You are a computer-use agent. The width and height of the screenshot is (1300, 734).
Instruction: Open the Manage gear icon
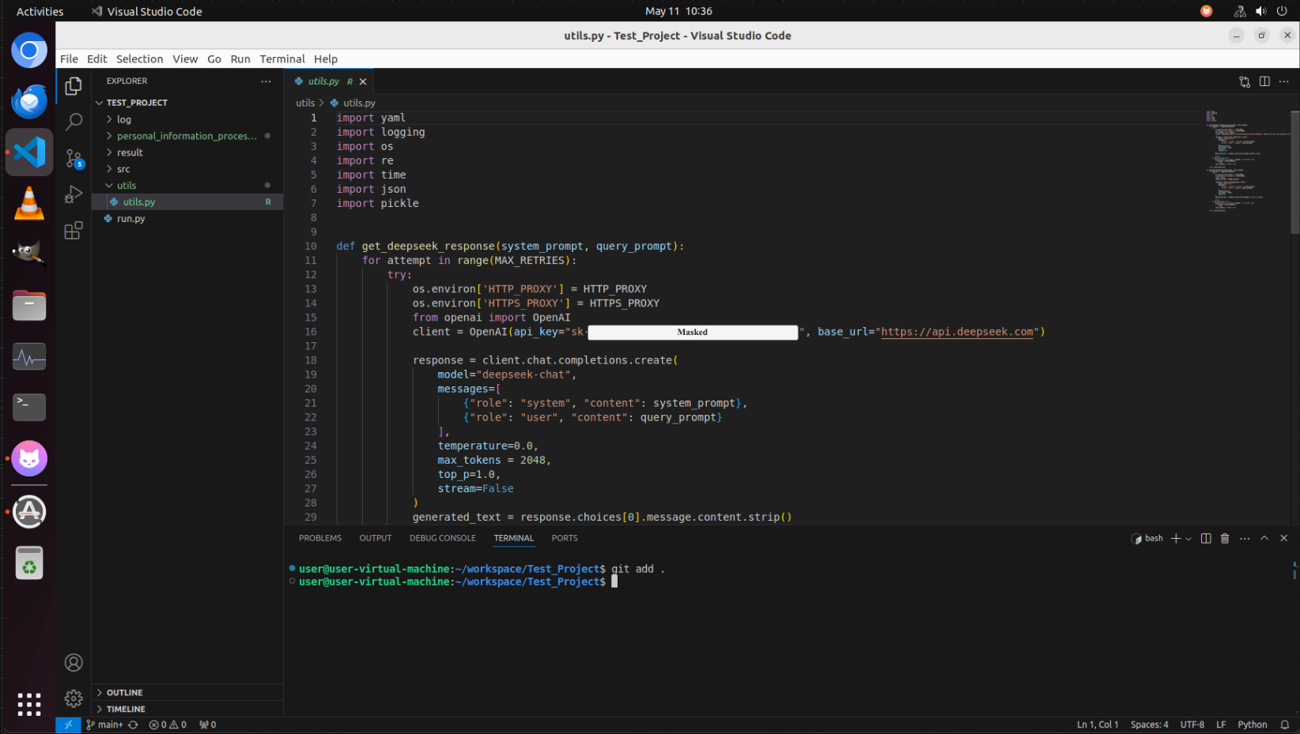coord(74,698)
